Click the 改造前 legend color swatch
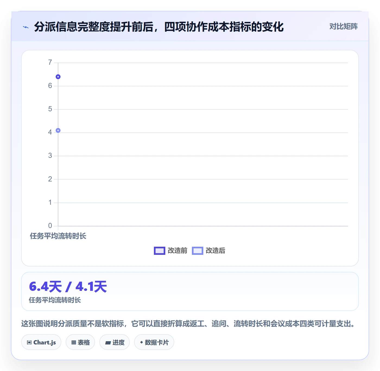This screenshot has width=380, height=371. point(159,251)
